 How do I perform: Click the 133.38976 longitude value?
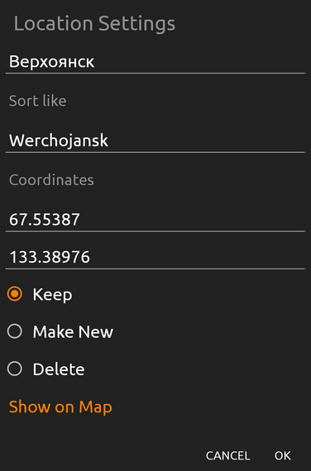coord(50,257)
